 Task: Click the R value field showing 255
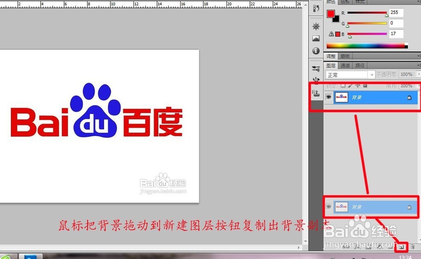pos(396,12)
